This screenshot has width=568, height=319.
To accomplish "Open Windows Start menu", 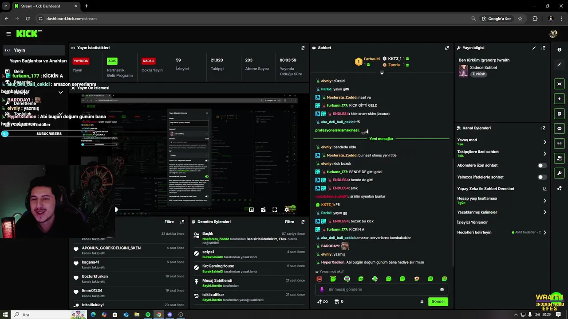I will [5, 315].
